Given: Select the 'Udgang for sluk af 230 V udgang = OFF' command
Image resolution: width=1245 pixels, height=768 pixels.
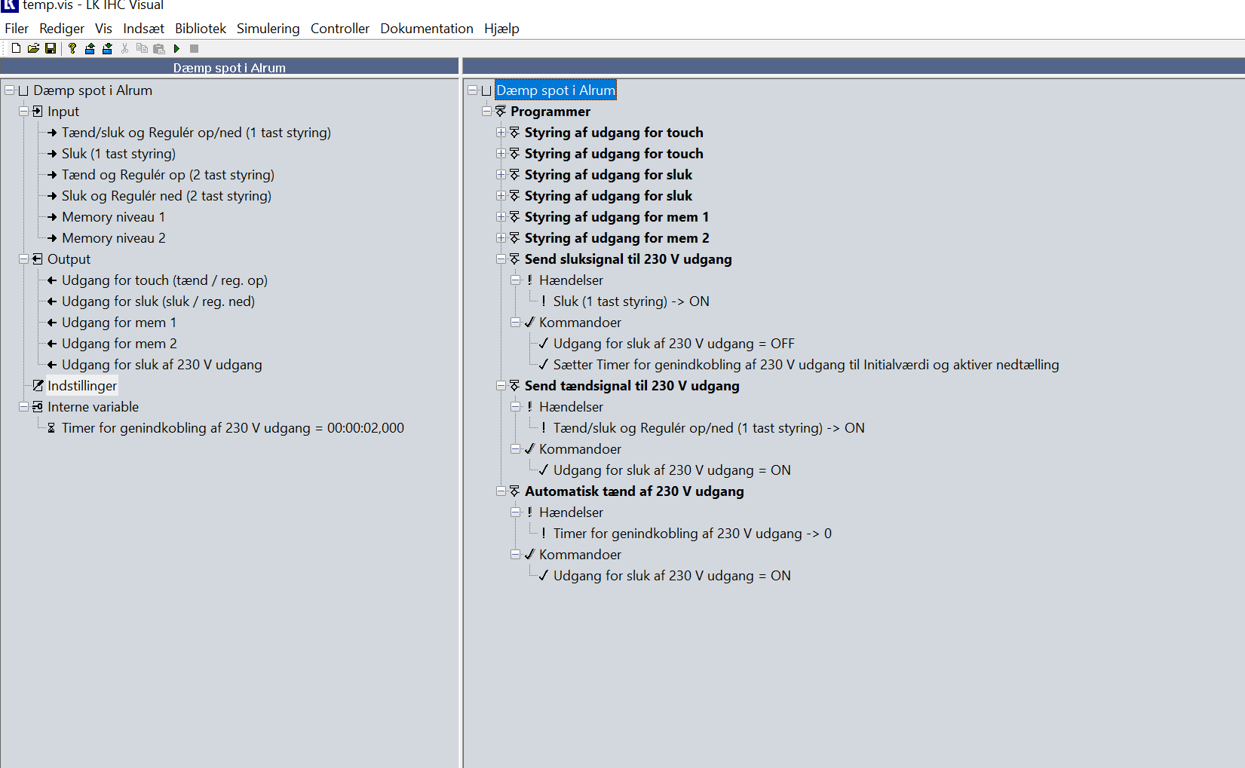Looking at the screenshot, I should (673, 344).
